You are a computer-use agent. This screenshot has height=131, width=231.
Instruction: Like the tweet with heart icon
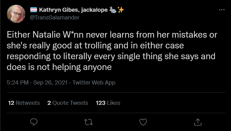pos(143,122)
